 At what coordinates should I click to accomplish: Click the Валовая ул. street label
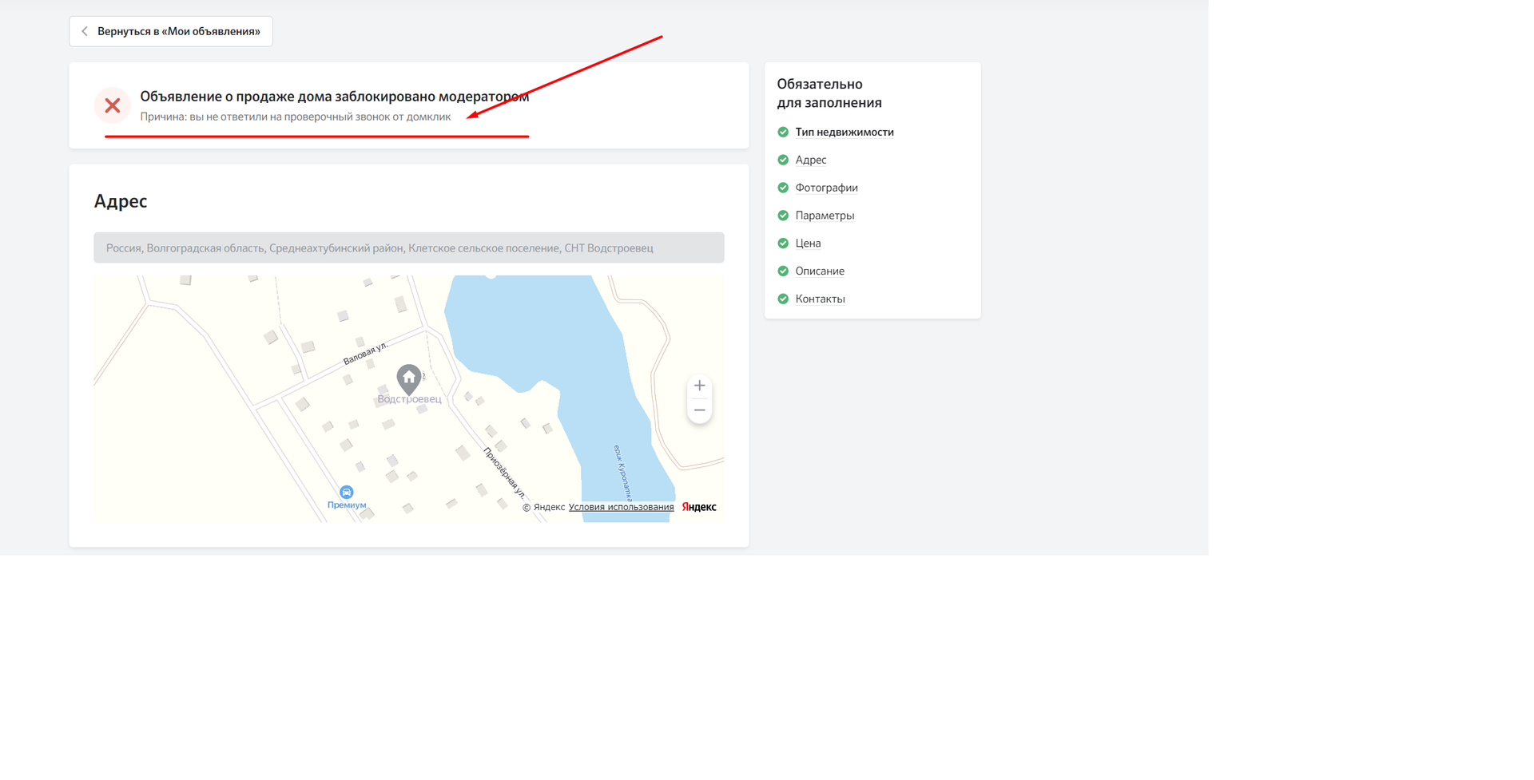coord(365,353)
